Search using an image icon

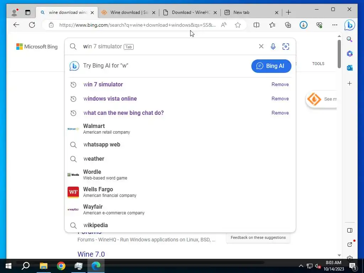coord(286,47)
